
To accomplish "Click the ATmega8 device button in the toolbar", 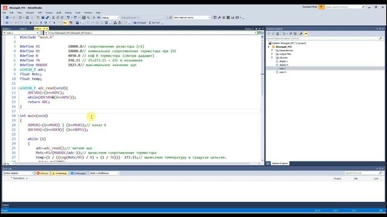I will [x=140, y=23].
